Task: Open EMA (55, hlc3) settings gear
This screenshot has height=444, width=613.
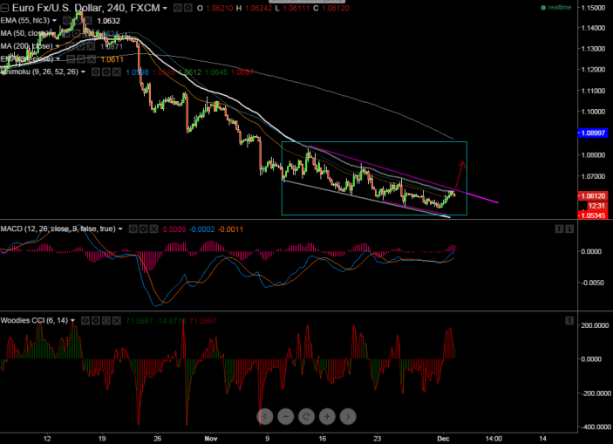Action: [78, 21]
